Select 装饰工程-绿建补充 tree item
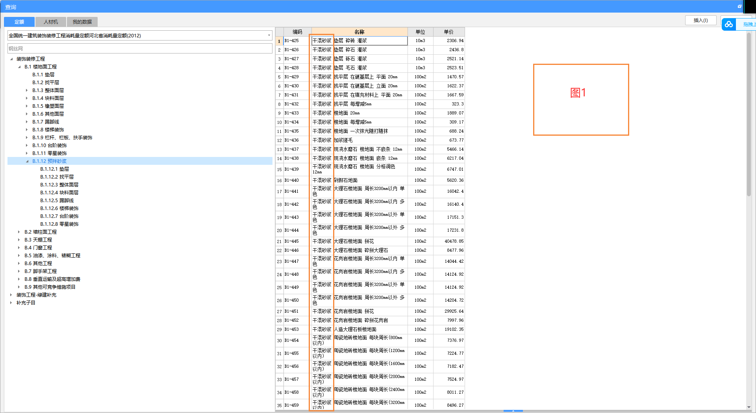756x413 pixels. click(36, 295)
